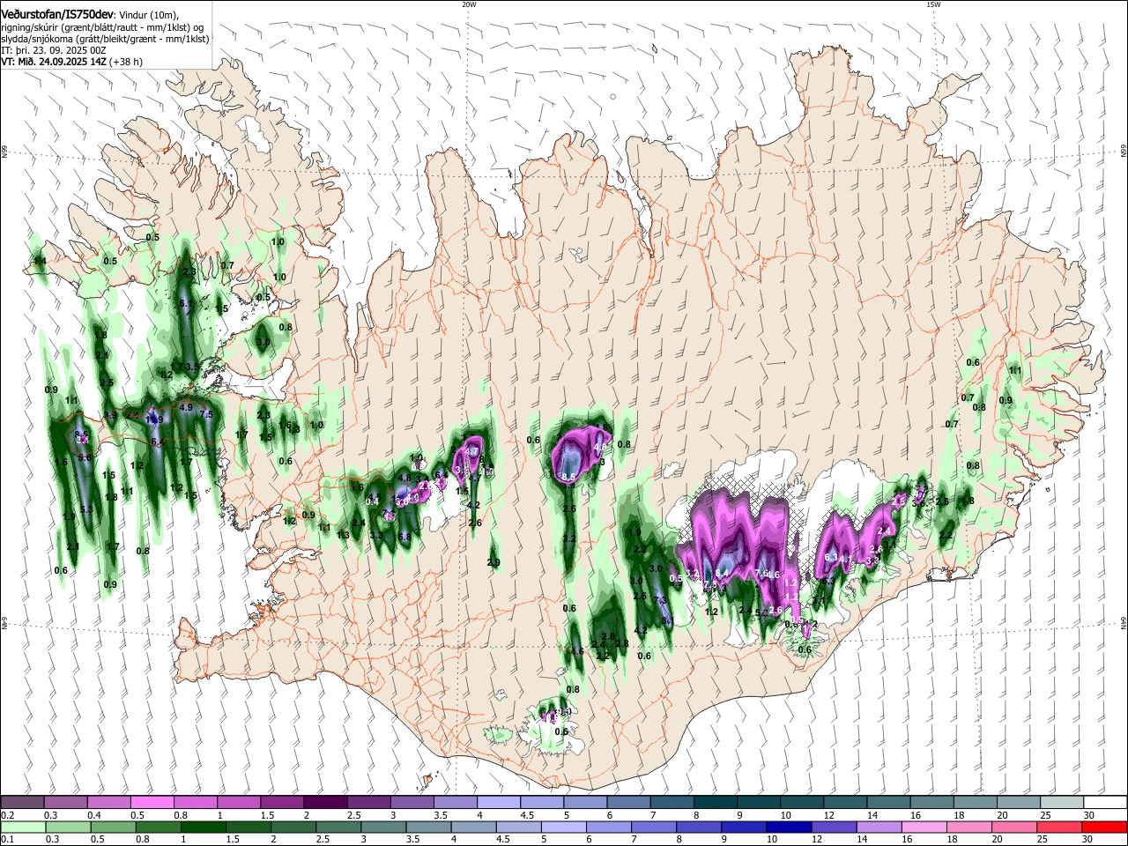Click the light lavender 4–4.5 swatch in upper legend
This screenshot has width=1128, height=846.
498,803
